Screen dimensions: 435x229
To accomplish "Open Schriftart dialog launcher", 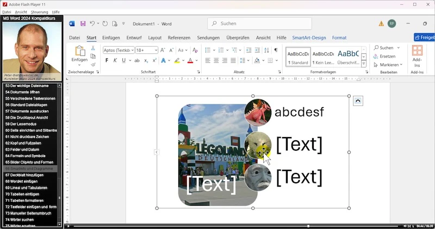I will point(198,72).
